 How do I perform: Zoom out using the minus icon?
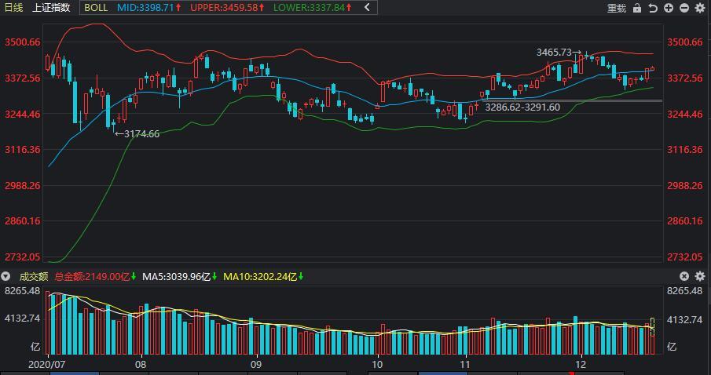pyautogui.click(x=684, y=8)
